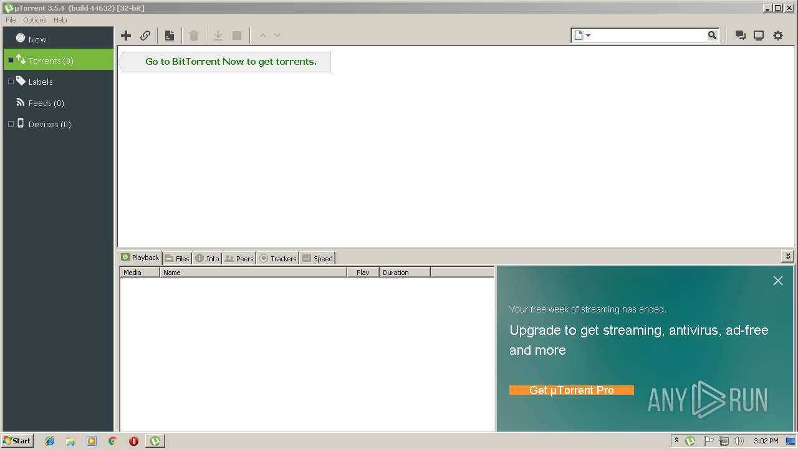The width and height of the screenshot is (798, 449).
Task: Open the chat bubbles icon in toolbar
Action: [740, 36]
